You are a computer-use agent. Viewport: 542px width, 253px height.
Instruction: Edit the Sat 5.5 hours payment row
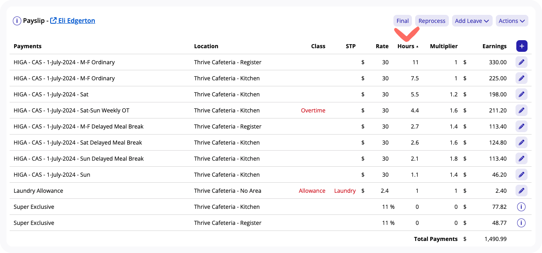522,94
